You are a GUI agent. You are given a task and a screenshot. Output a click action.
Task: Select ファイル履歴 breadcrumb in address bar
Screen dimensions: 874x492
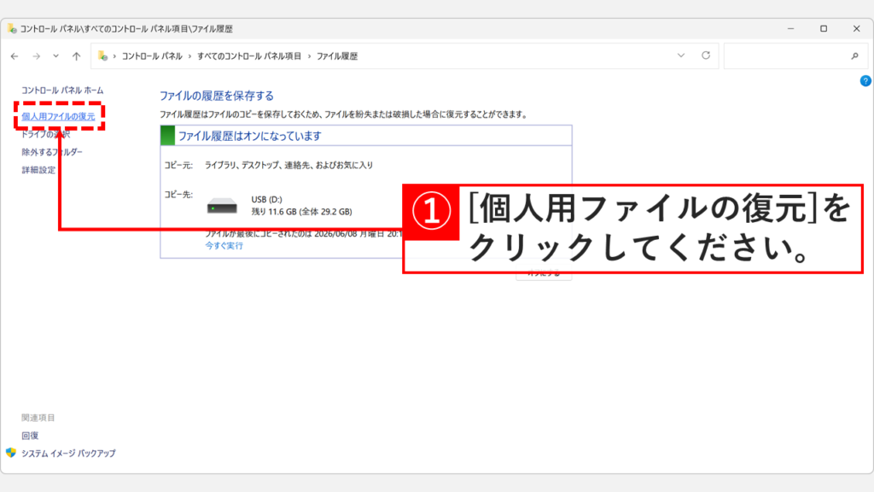pyautogui.click(x=337, y=56)
